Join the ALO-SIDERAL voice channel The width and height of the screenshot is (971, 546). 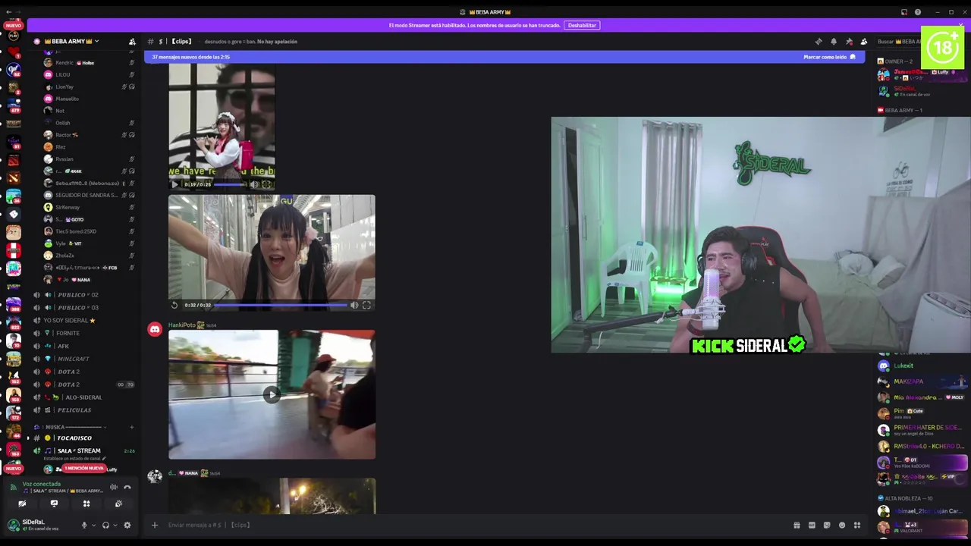pyautogui.click(x=83, y=397)
